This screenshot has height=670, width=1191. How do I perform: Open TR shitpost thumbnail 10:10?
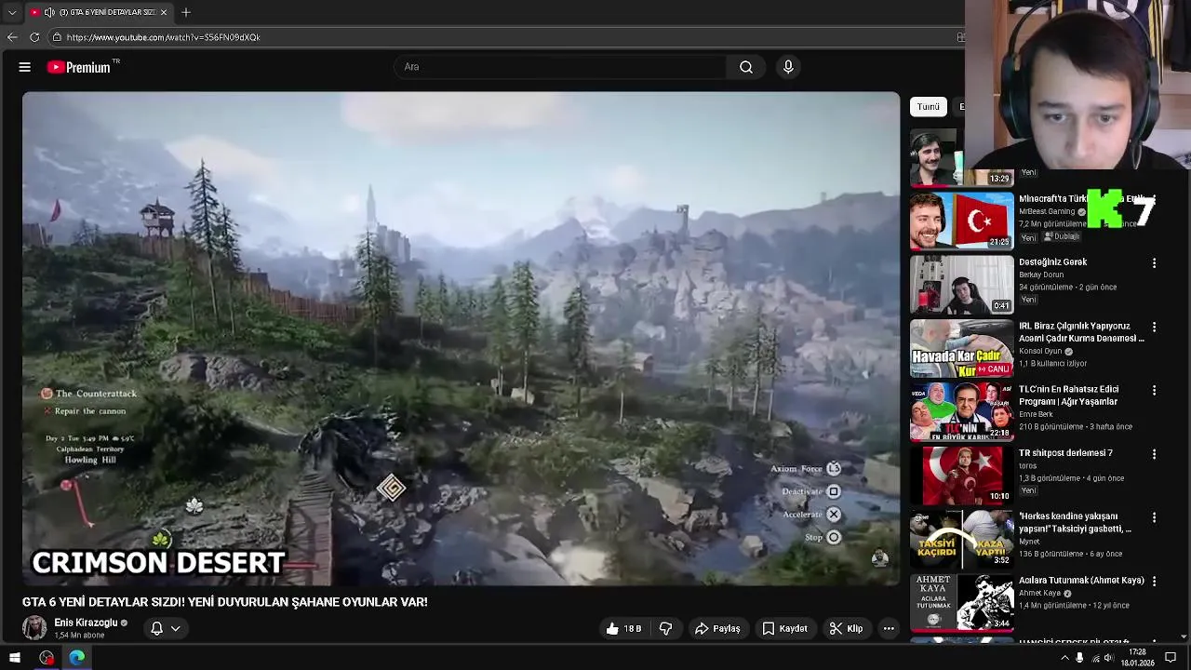(x=961, y=475)
